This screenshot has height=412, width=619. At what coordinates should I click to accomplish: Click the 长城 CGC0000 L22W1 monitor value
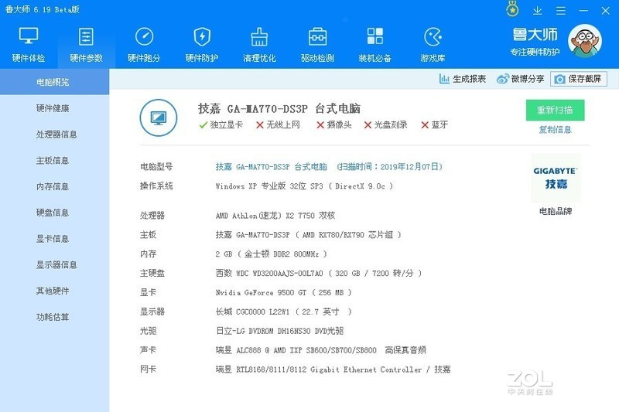tap(283, 312)
